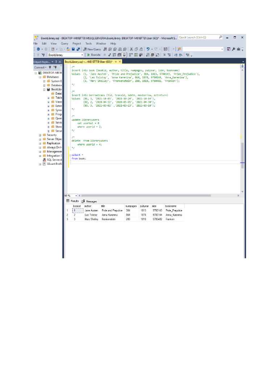Click the Open File folder icon
The width and height of the screenshot is (278, 370).
tap(68, 49)
